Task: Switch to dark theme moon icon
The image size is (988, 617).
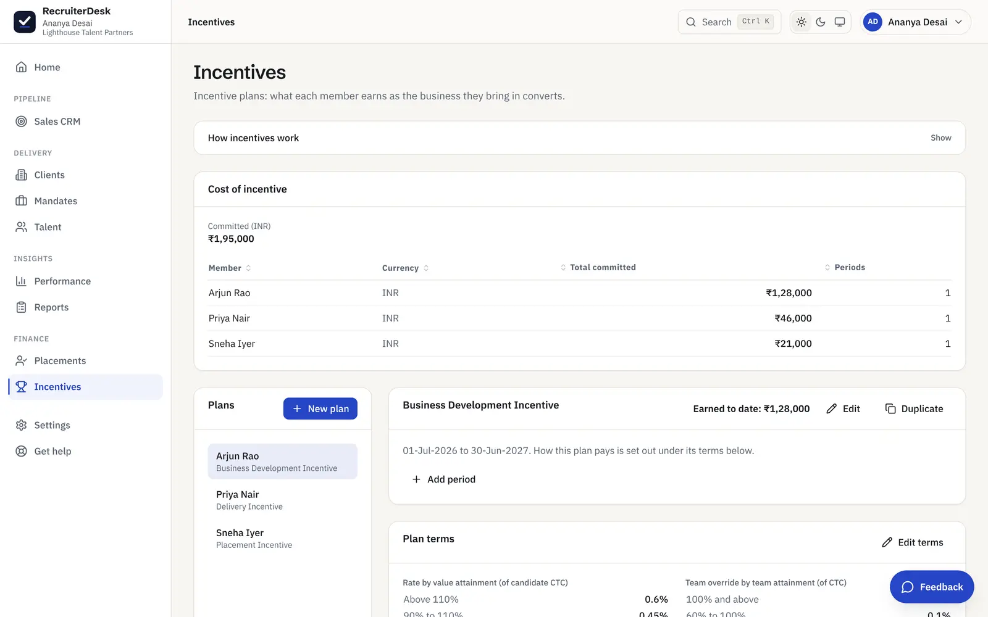Action: (x=821, y=22)
